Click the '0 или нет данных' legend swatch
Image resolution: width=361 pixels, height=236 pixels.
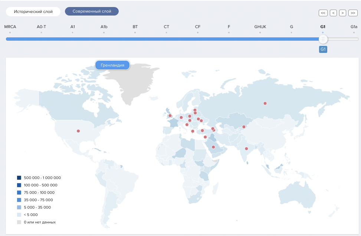pos(19,222)
